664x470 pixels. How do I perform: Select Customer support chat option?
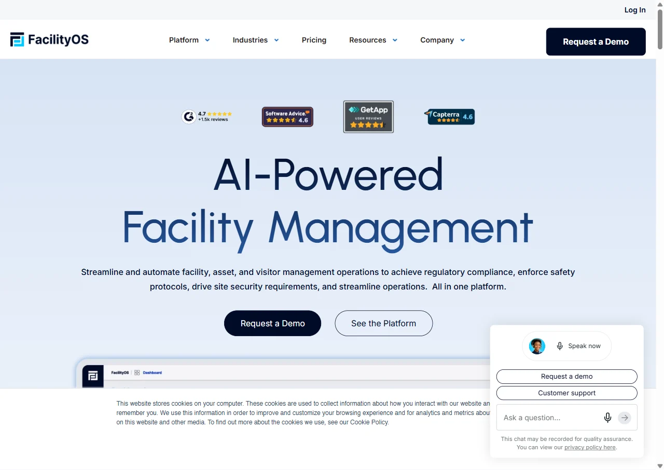click(x=566, y=393)
